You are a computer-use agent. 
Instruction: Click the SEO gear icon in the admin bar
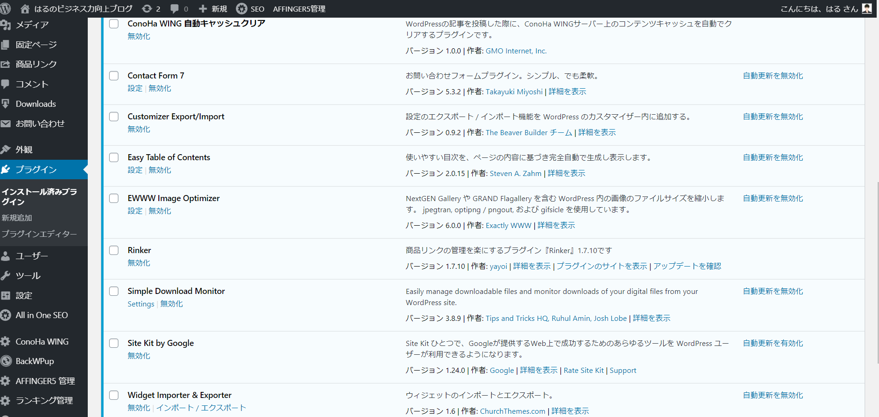(241, 9)
